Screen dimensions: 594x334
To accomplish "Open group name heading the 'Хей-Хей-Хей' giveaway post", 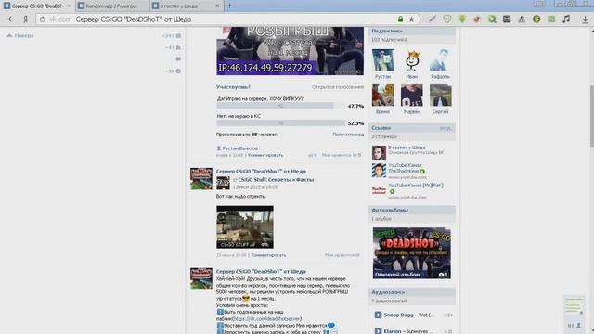I will tap(261, 271).
